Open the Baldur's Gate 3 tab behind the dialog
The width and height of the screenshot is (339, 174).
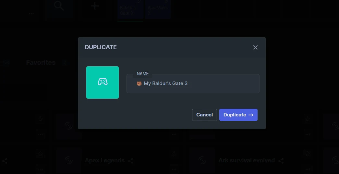(x=131, y=9)
